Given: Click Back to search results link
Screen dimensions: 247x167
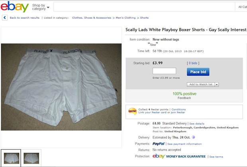Looking at the screenshot, I should [x=24, y=18].
